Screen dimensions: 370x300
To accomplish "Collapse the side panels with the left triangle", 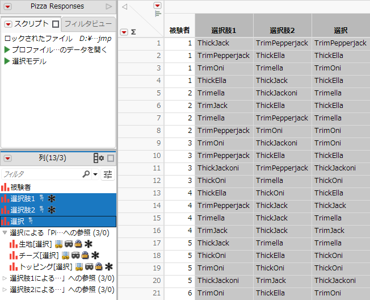I will point(125,7).
